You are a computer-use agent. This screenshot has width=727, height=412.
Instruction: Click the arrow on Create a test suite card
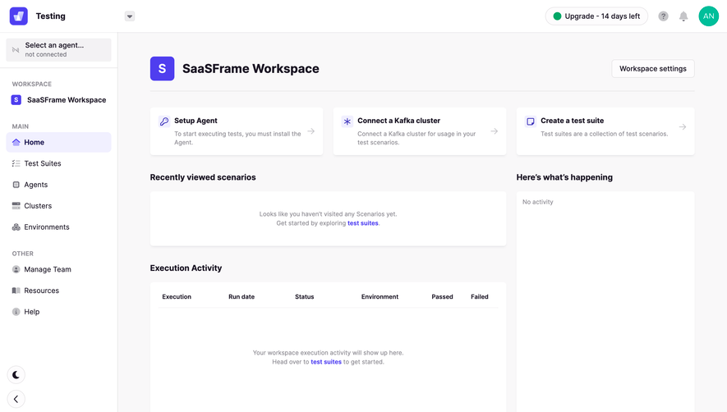(683, 126)
